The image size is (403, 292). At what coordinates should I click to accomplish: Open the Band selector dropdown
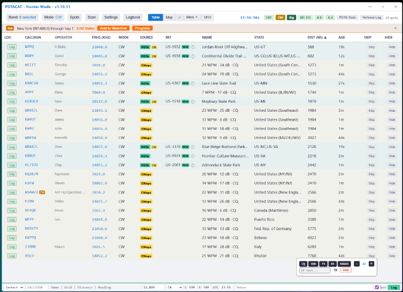click(x=22, y=17)
